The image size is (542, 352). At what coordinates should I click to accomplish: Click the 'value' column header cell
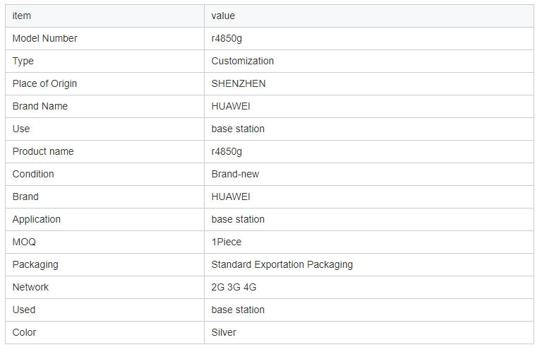pos(223,16)
